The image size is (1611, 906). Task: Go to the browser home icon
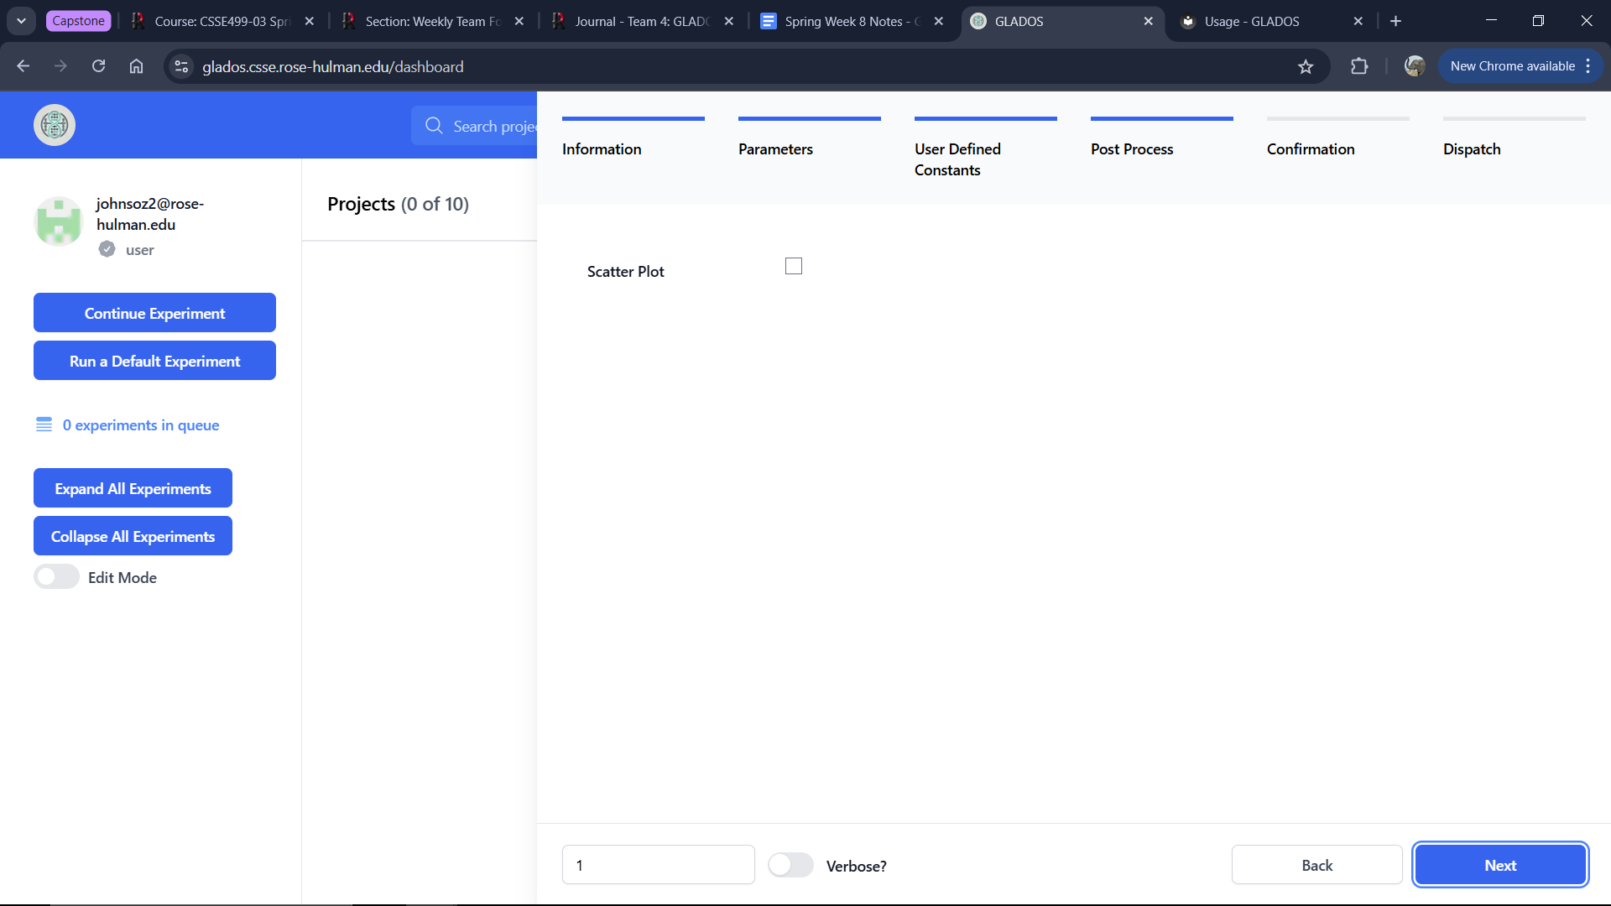tap(136, 66)
